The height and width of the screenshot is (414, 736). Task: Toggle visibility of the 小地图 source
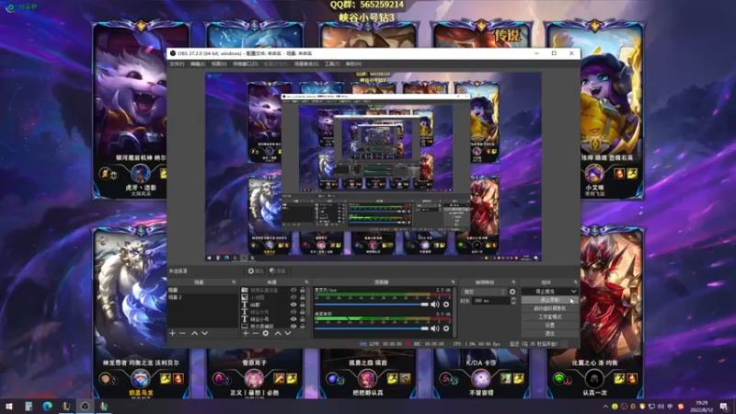(293, 297)
